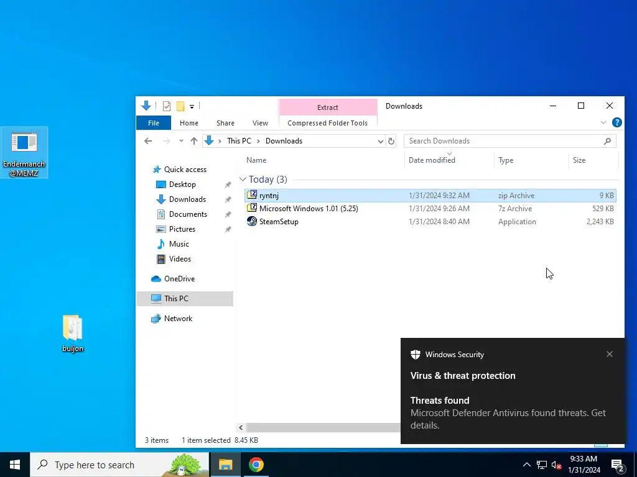Open Pictures in the navigation pane

coord(182,229)
